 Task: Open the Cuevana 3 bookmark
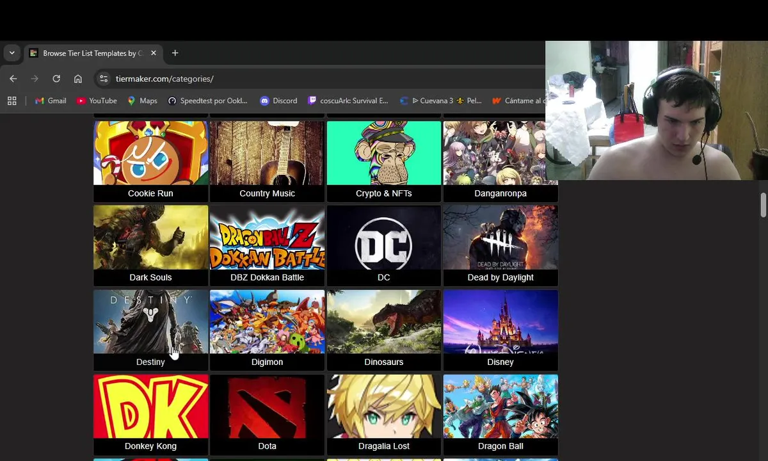[440, 101]
